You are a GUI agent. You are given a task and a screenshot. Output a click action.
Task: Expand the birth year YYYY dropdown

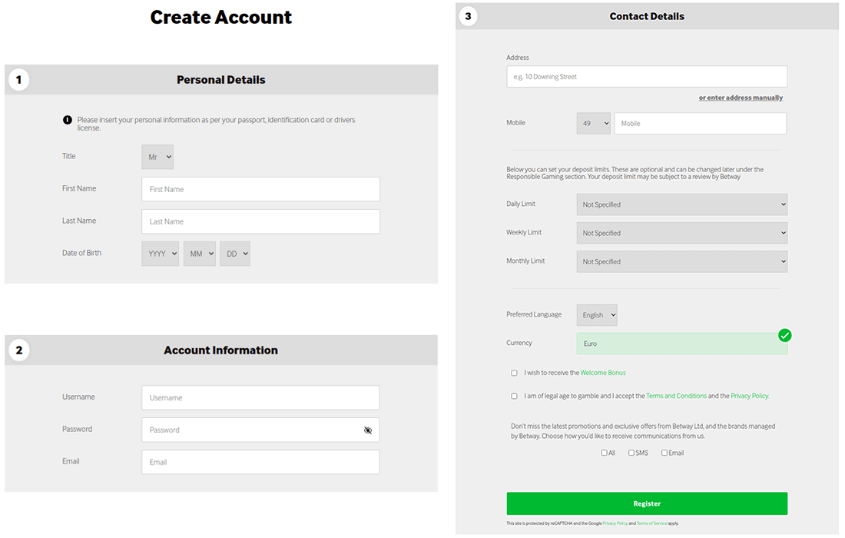click(x=160, y=254)
